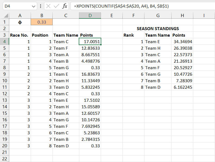Select column G header
Screen dimensions: 215x162
point(158,16)
